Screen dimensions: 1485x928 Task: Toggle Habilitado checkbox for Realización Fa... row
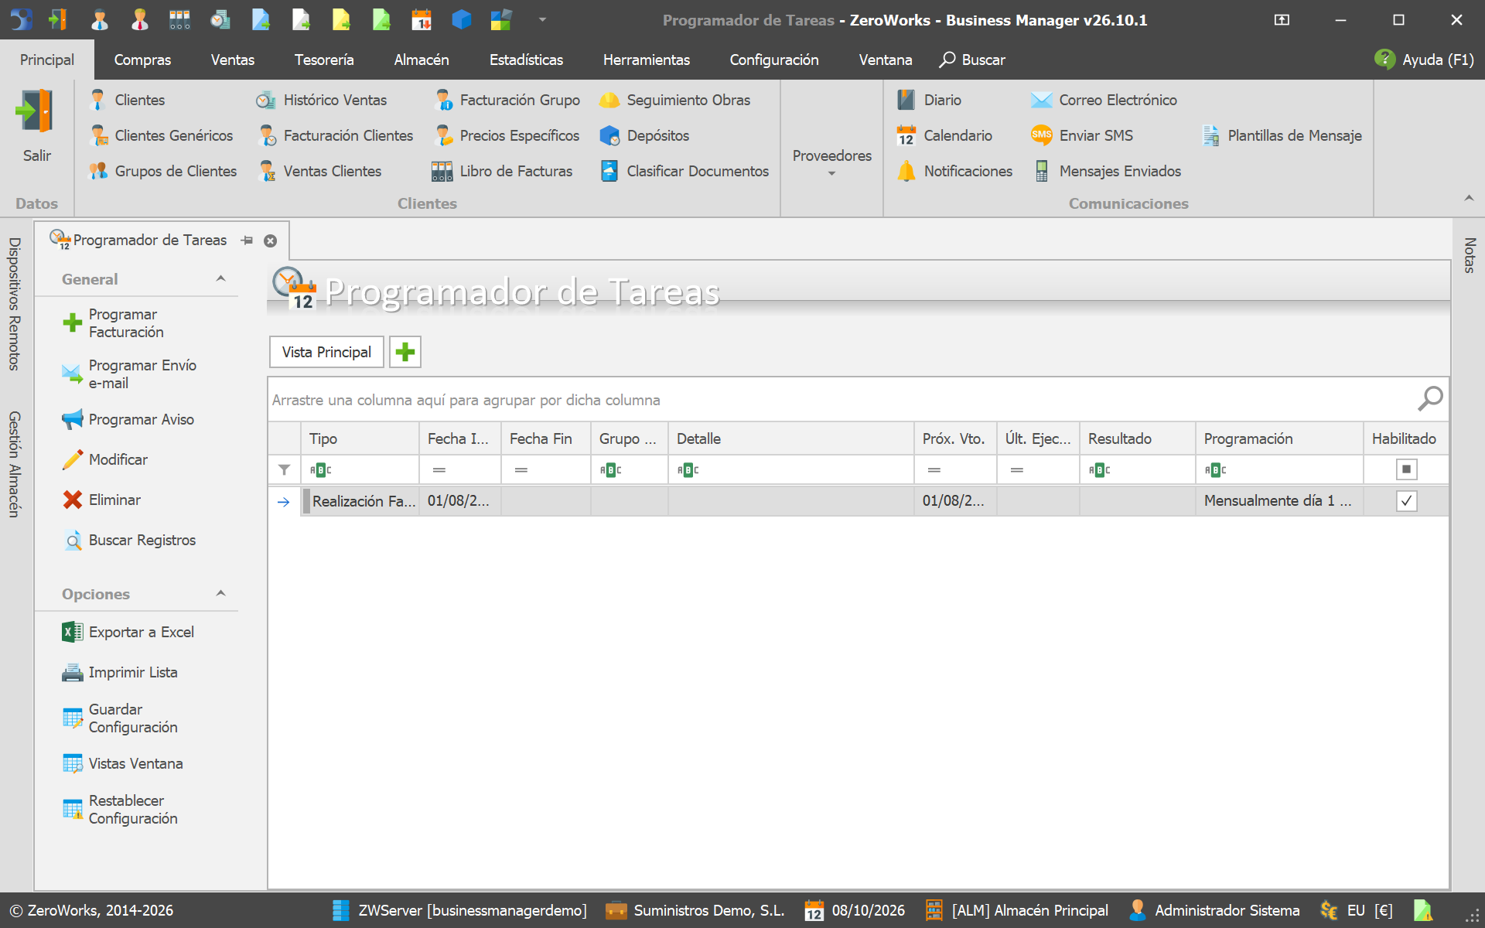coord(1406,501)
